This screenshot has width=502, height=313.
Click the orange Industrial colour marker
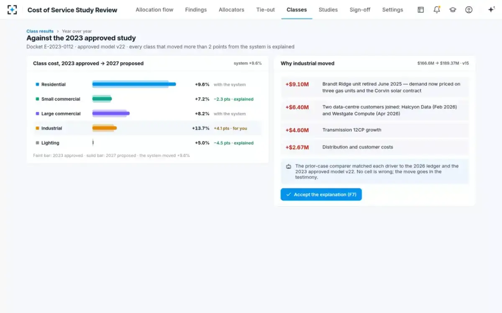click(x=37, y=128)
